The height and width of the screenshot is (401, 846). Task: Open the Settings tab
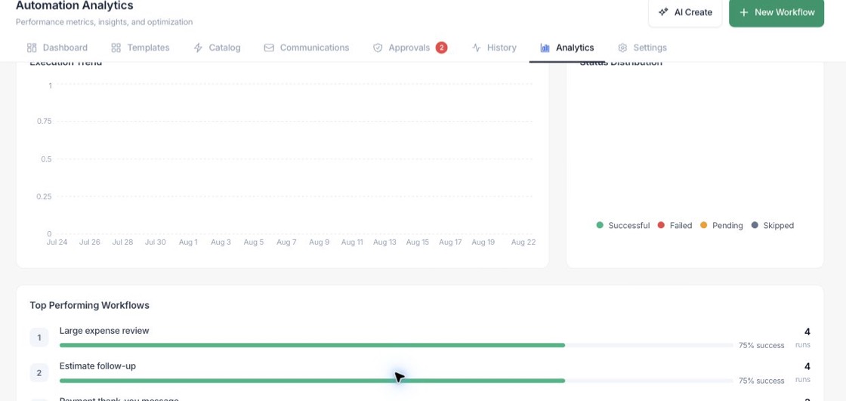click(x=642, y=48)
